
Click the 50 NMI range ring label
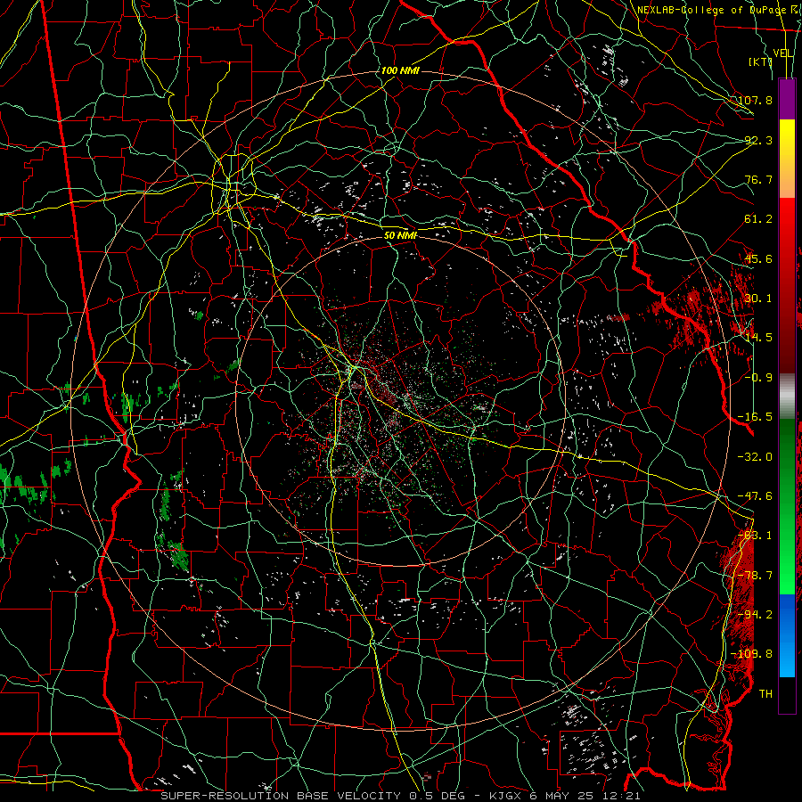pyautogui.click(x=400, y=235)
